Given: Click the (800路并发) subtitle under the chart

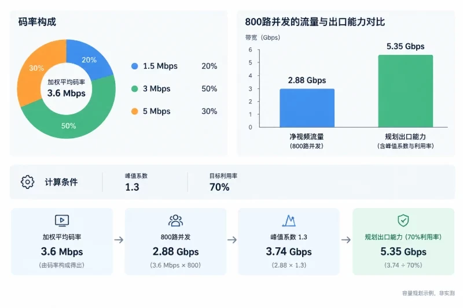Looking at the screenshot, I should (307, 146).
